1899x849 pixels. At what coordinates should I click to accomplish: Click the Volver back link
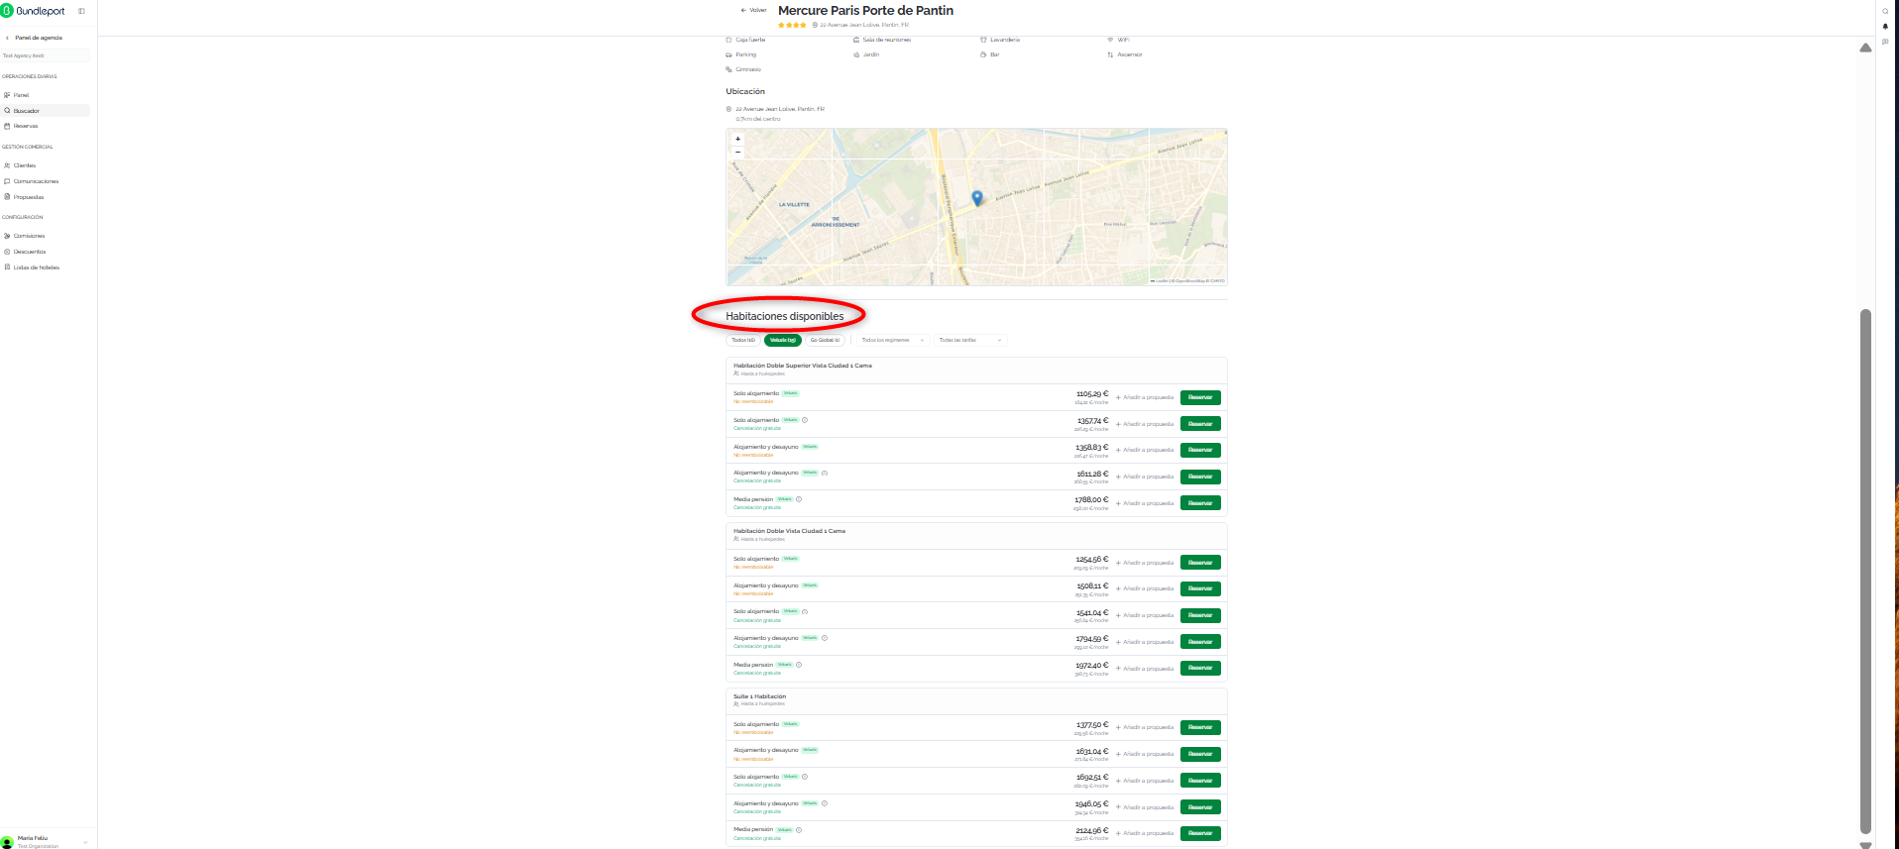(753, 10)
